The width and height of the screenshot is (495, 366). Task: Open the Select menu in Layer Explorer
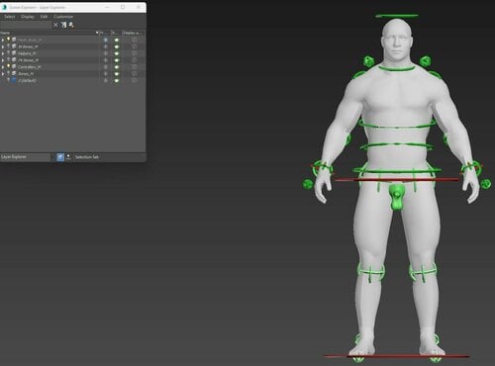pos(10,17)
